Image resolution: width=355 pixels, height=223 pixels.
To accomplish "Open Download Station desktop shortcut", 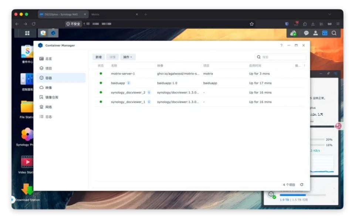I will tap(27, 192).
